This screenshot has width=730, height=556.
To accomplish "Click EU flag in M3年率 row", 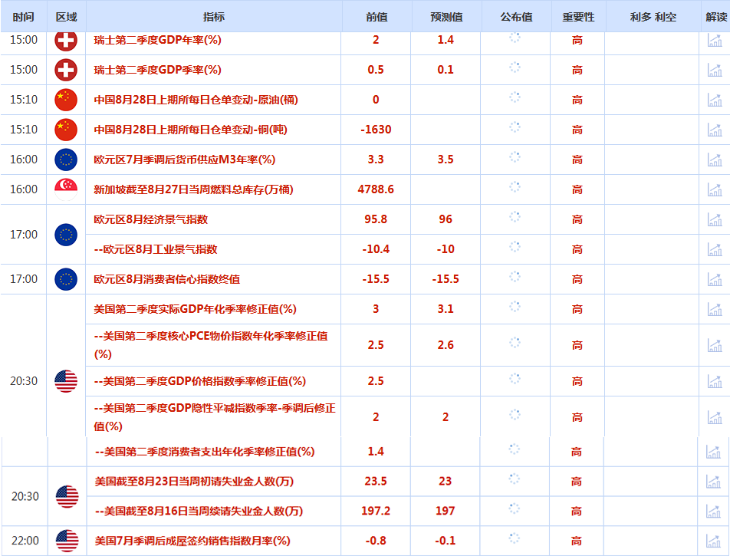I will [66, 160].
